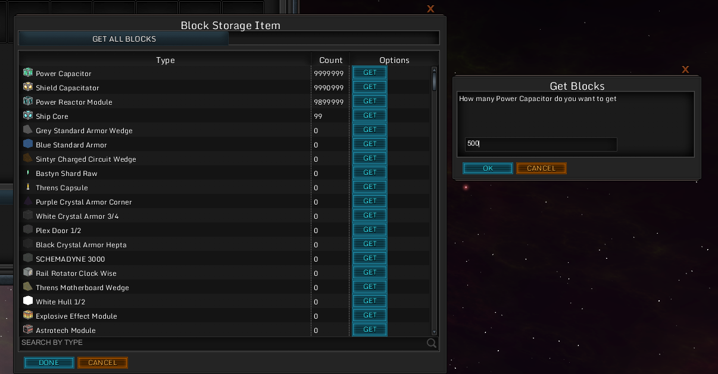Click the Power Reactor Module icon
The image size is (718, 374).
coord(28,101)
